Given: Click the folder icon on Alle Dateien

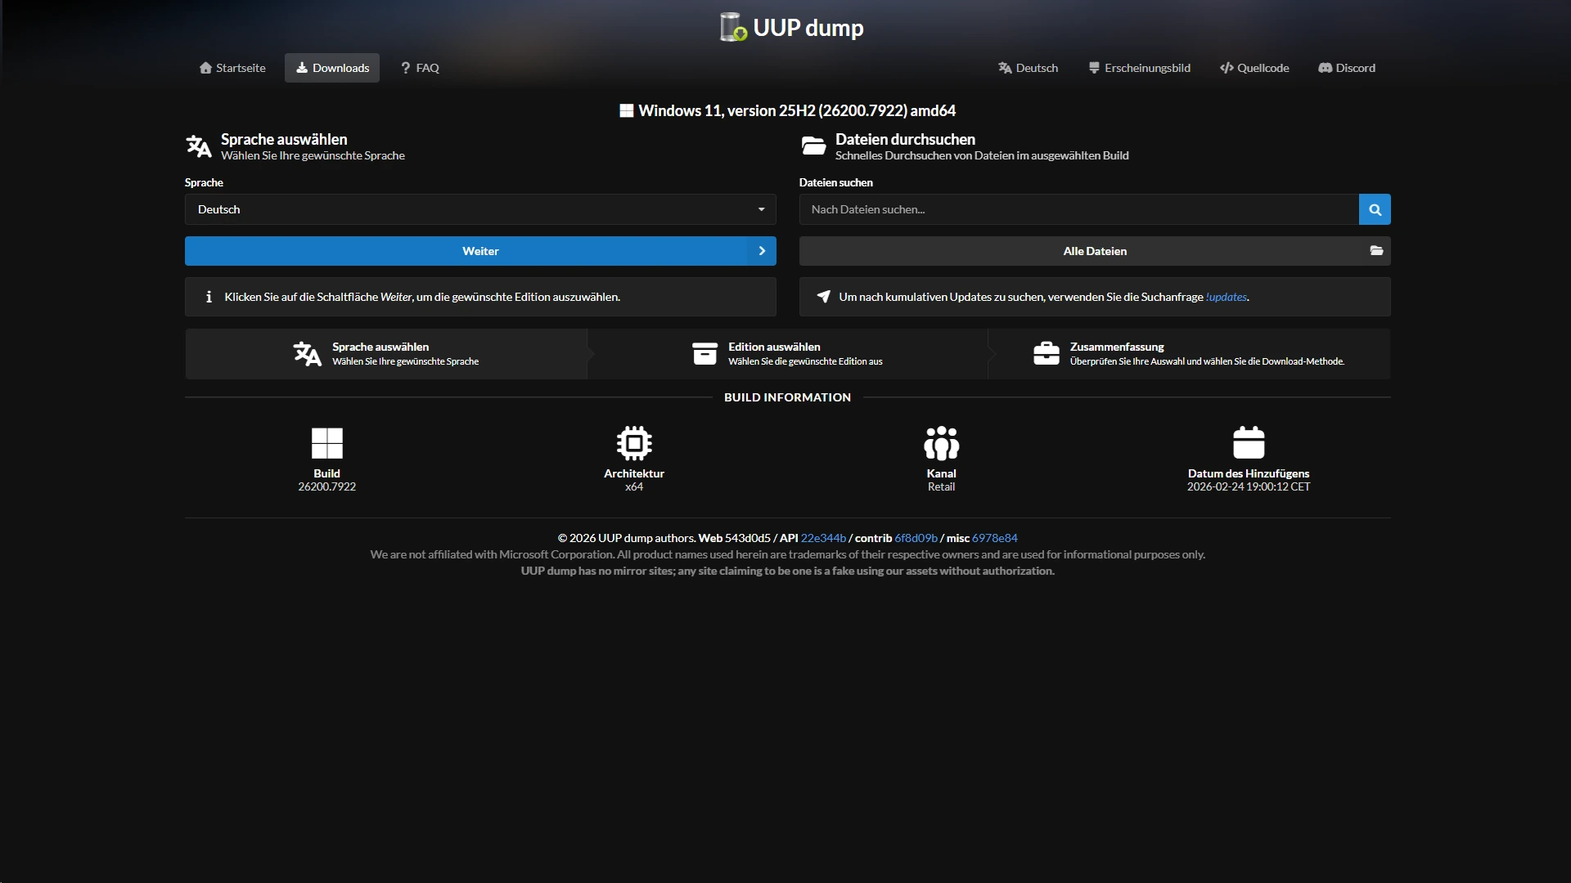Looking at the screenshot, I should [1376, 251].
